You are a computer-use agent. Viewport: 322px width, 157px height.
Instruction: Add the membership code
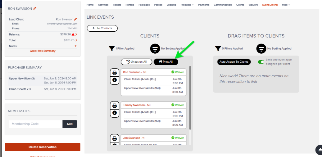pos(70,124)
